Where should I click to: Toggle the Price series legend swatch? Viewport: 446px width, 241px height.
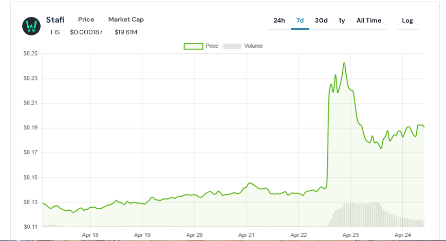[193, 46]
